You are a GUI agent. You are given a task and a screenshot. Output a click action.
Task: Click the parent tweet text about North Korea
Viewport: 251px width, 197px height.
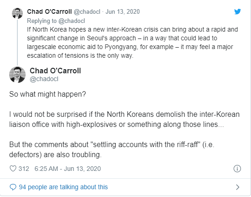(133, 43)
